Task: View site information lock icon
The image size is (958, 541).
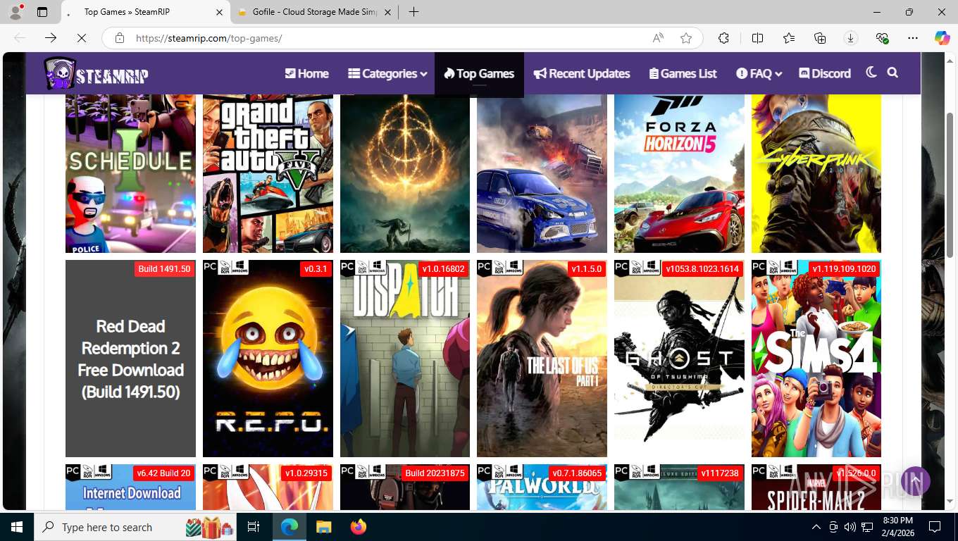Action: pyautogui.click(x=120, y=38)
